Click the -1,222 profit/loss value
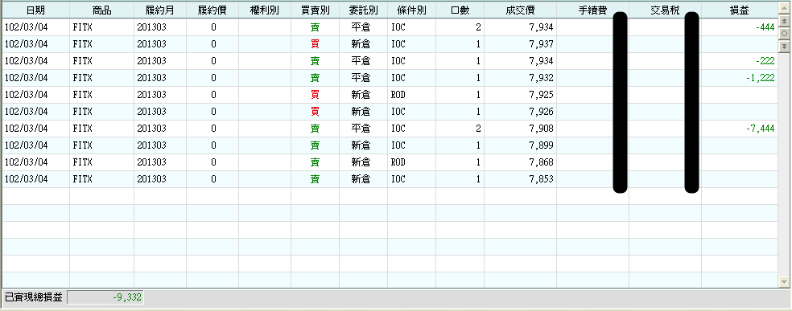Screen dimensions: 792x311 point(760,78)
